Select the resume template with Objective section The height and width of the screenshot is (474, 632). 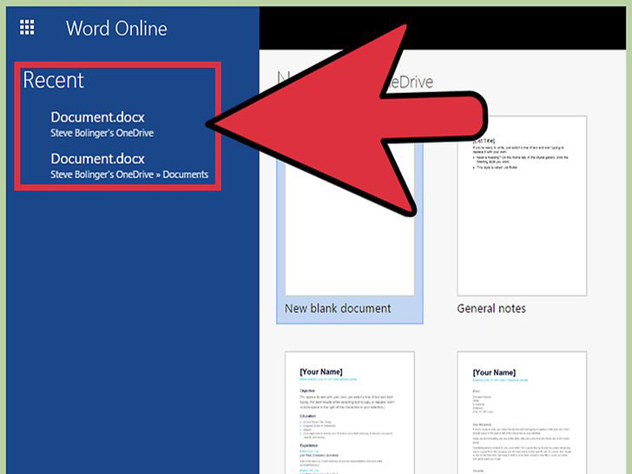[350, 412]
